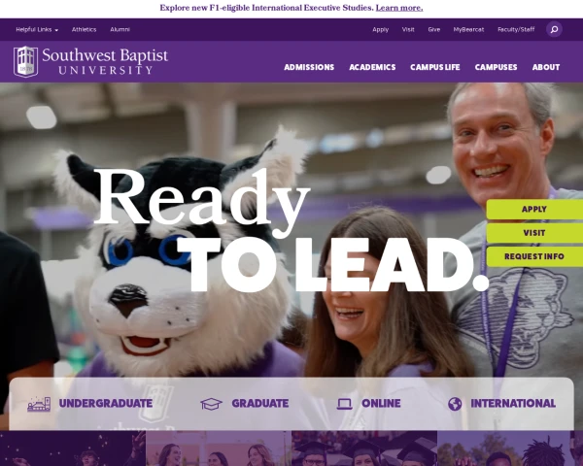This screenshot has width=583, height=466.
Task: Open the About menu
Action: point(546,67)
